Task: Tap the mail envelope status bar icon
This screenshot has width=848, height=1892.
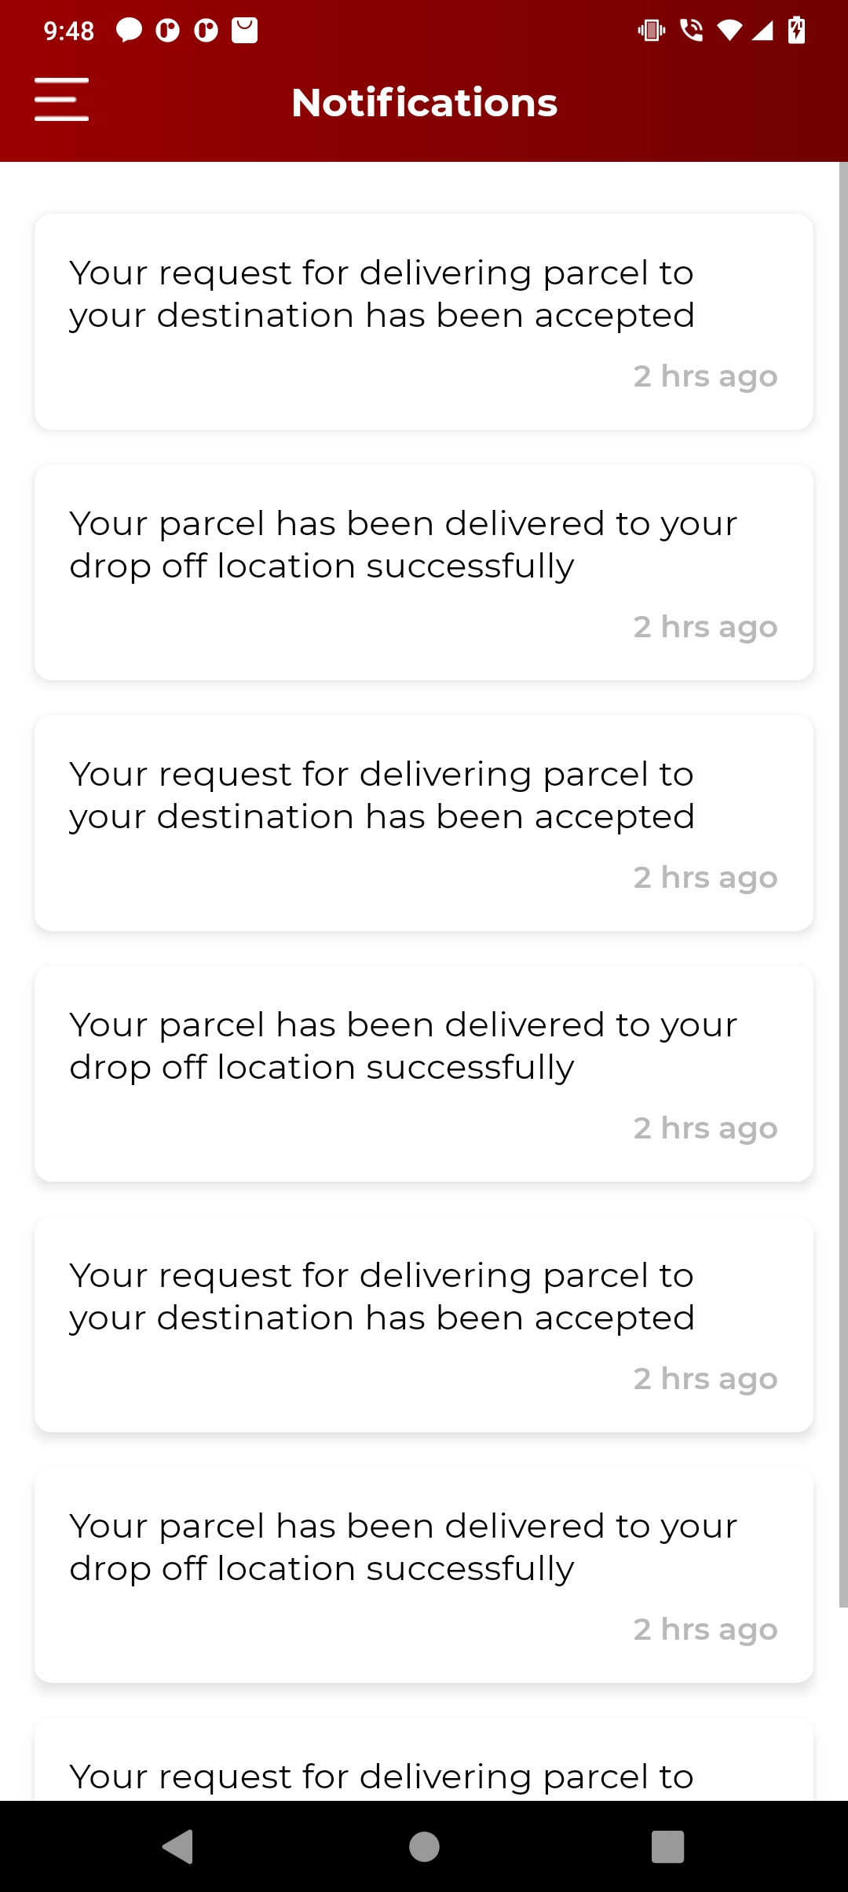Action: click(x=244, y=31)
